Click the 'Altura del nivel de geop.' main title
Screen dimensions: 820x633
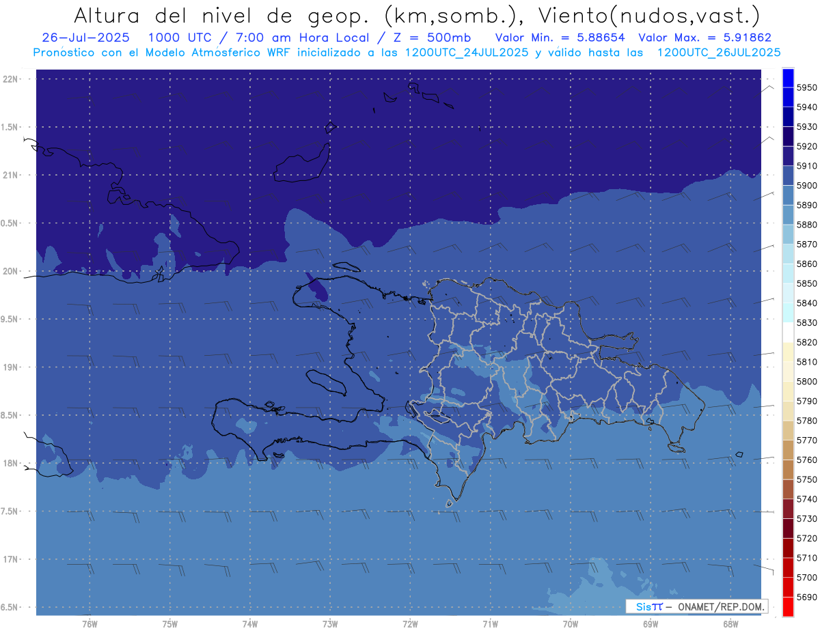(x=223, y=15)
